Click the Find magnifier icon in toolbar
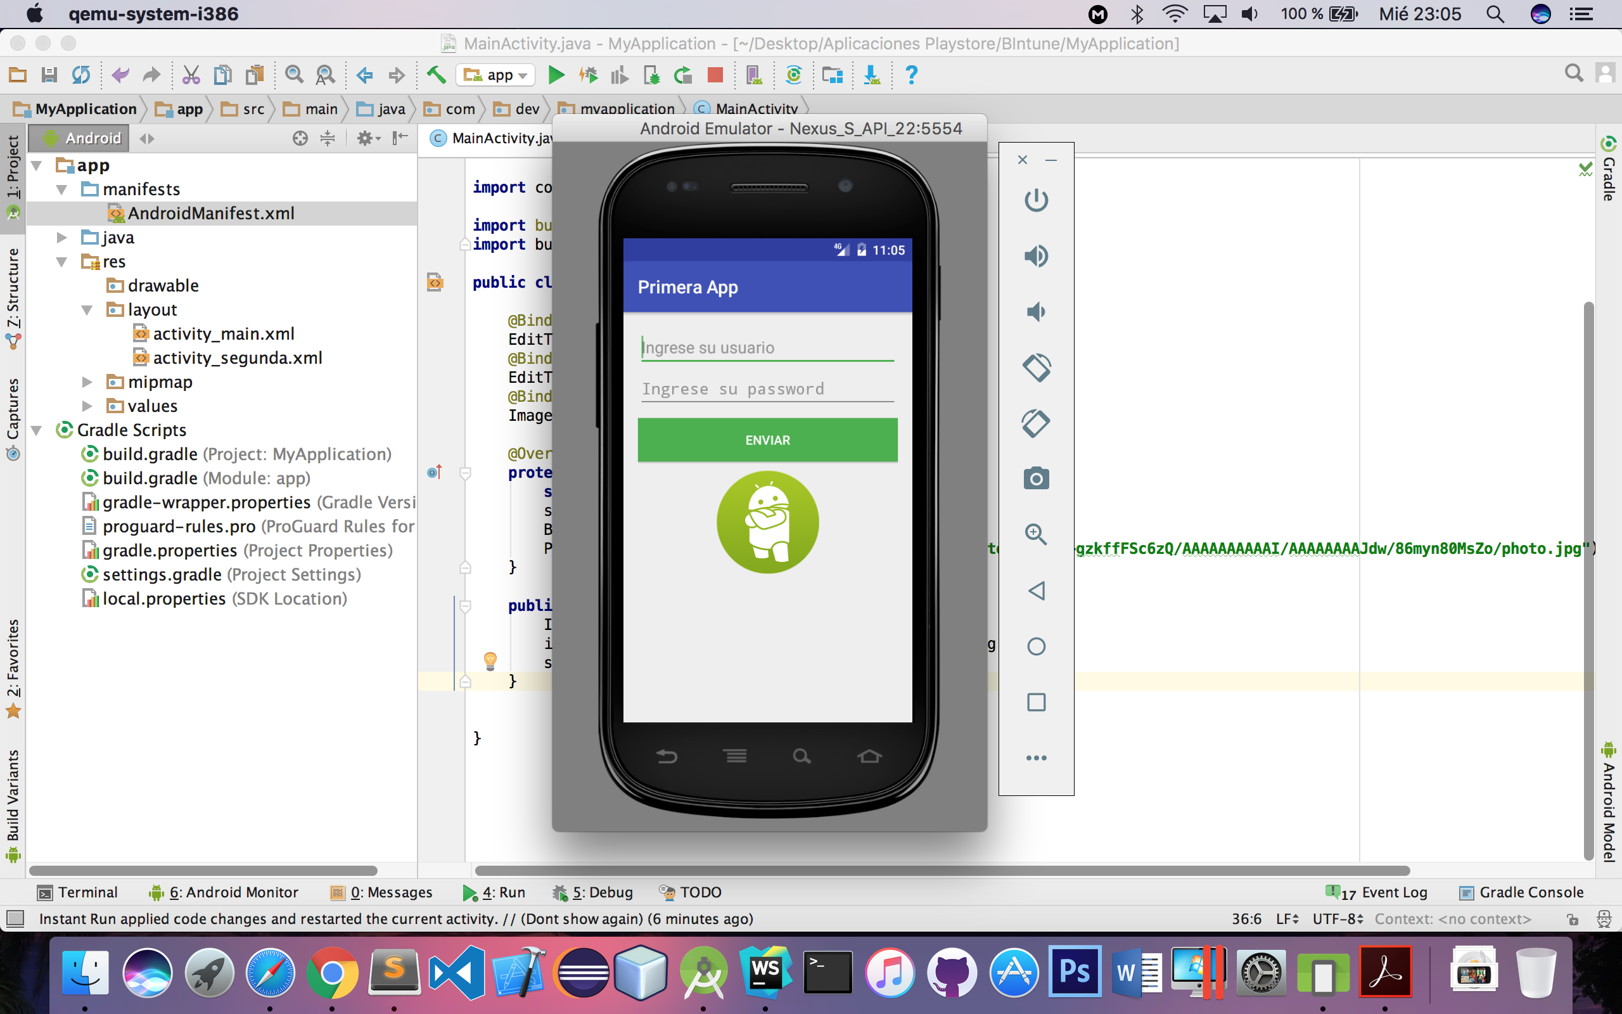1622x1014 pixels. [x=293, y=75]
